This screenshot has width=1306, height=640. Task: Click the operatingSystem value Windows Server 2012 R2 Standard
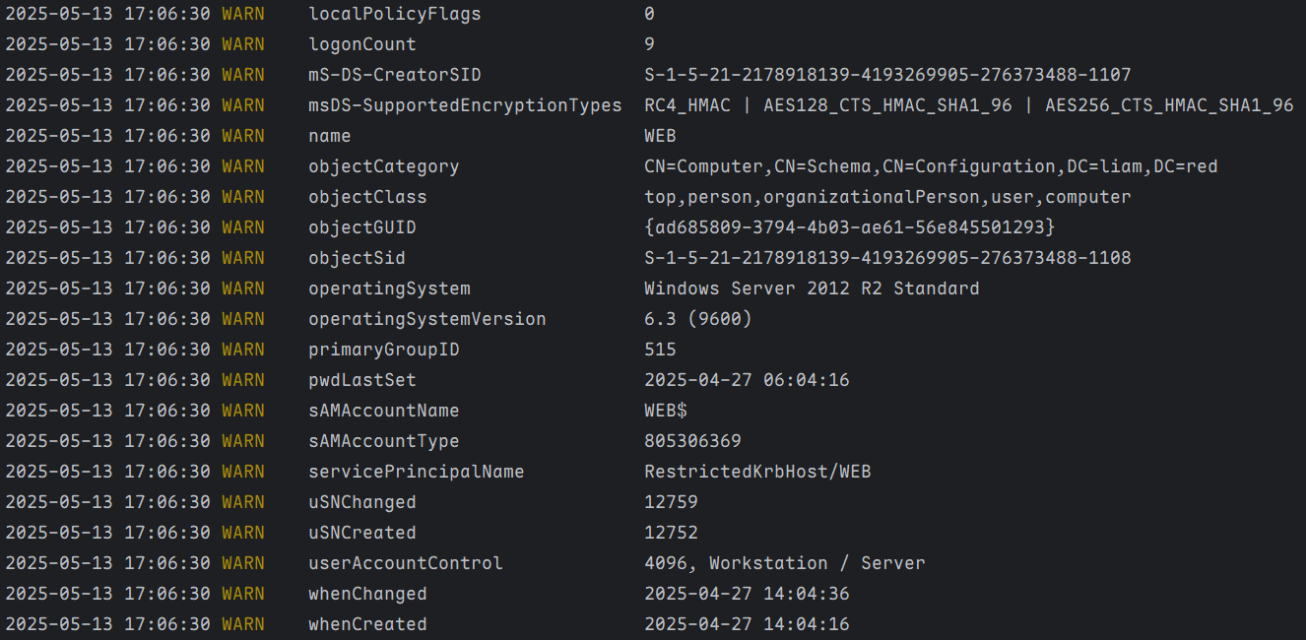(812, 288)
